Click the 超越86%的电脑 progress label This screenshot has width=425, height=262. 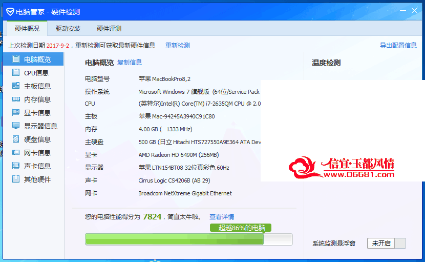point(241,228)
